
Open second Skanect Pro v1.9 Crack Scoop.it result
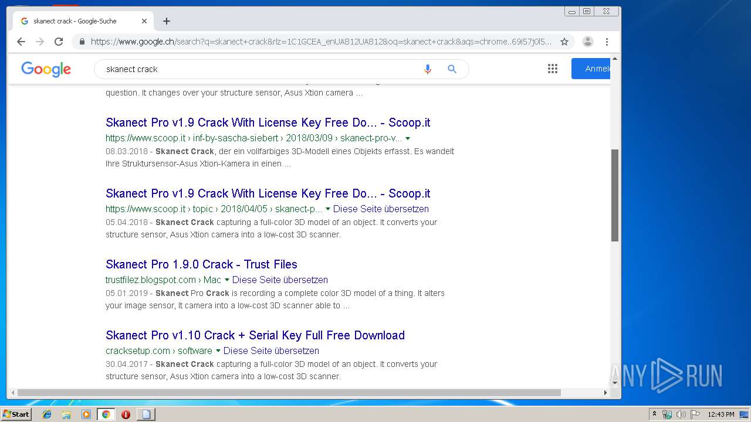point(268,193)
